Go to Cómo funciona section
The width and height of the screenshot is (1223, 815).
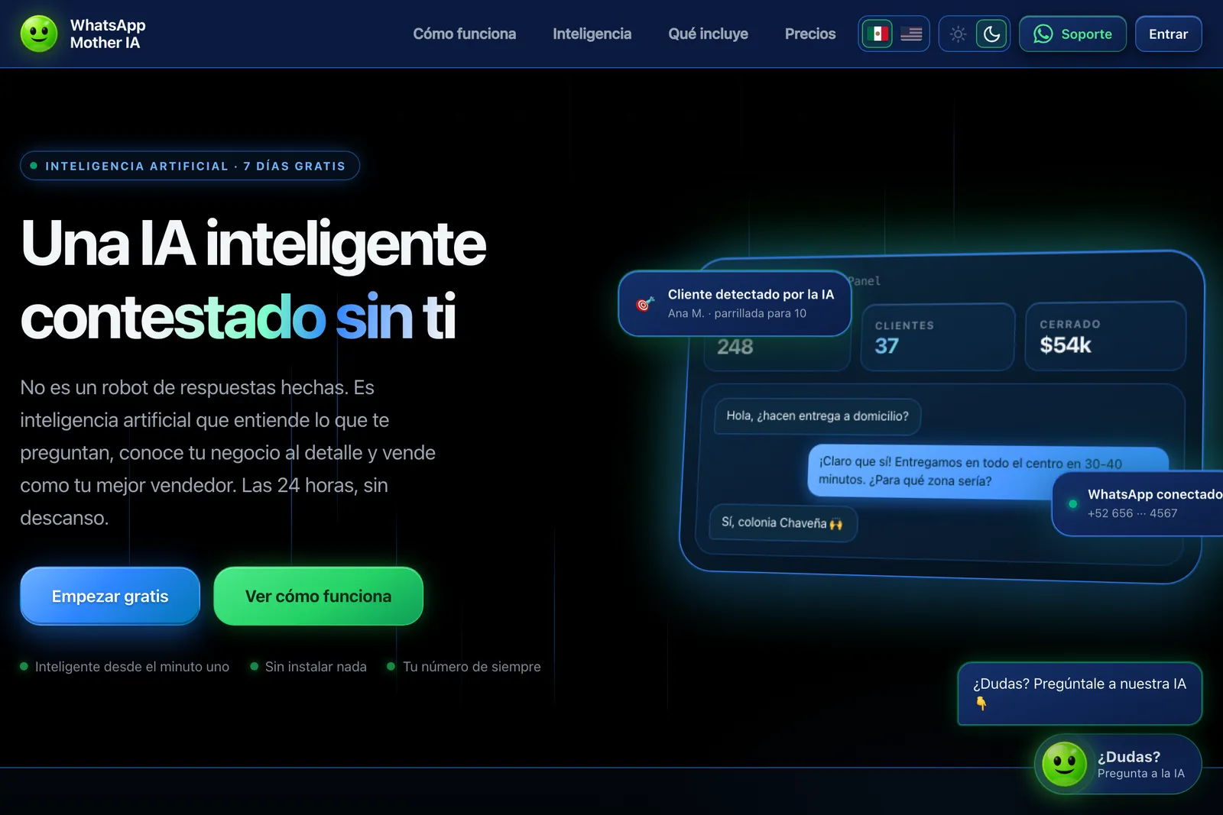pyautogui.click(x=465, y=34)
